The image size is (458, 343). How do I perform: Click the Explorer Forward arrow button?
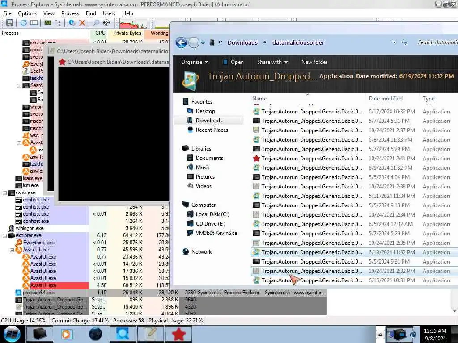tap(193, 42)
